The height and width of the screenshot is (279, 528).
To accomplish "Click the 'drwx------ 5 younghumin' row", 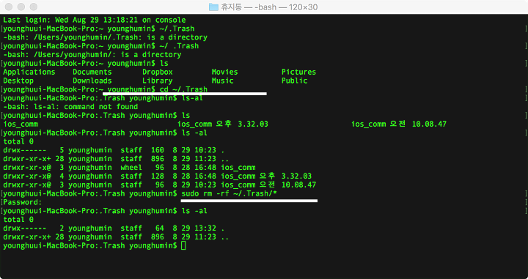I will [x=114, y=150].
